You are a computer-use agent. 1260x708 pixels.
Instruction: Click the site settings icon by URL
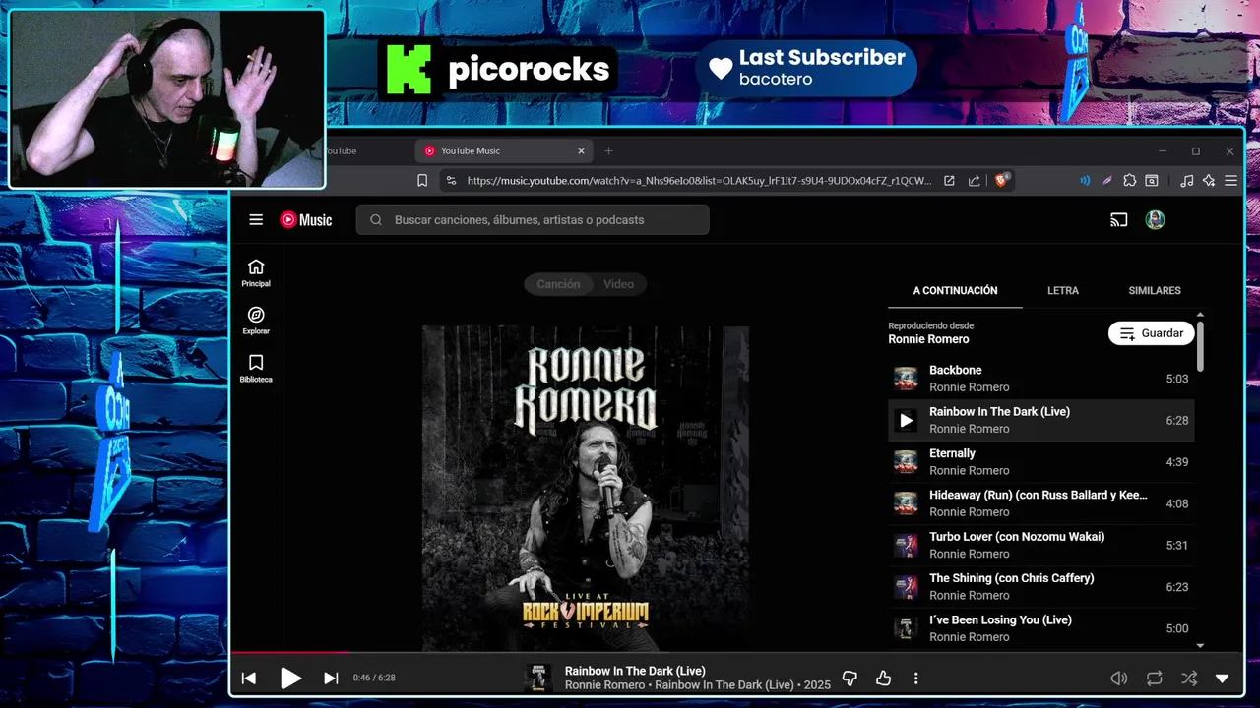[x=451, y=181]
